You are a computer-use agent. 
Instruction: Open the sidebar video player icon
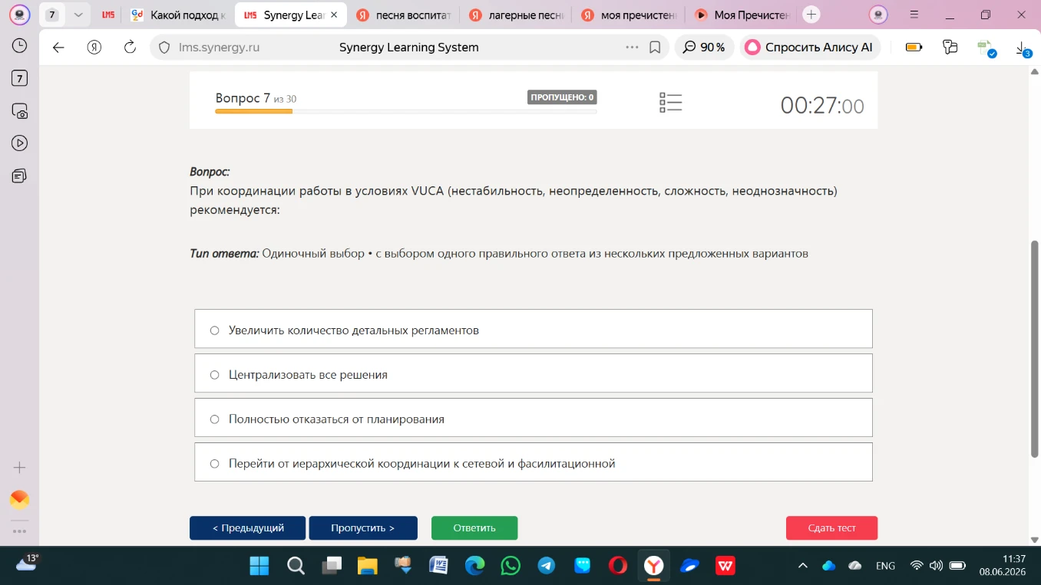[20, 143]
